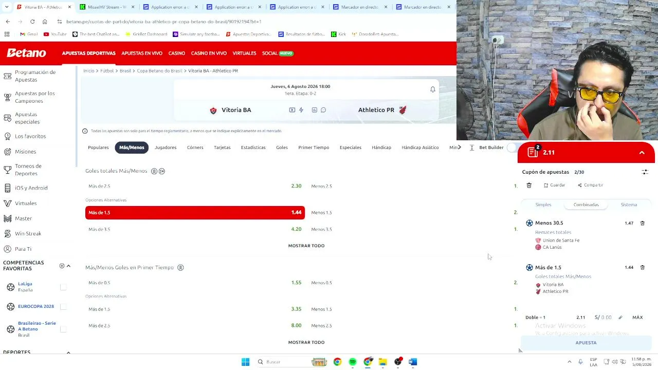Click the Goles totales market info badge
Image resolution: width=658 pixels, height=370 pixels.
[154, 171]
